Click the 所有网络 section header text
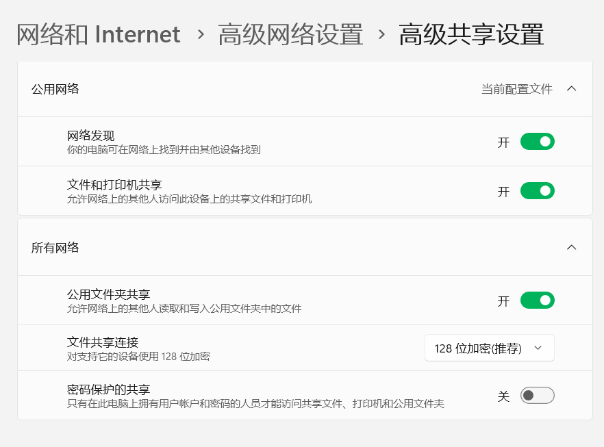Image resolution: width=604 pixels, height=447 pixels. coord(55,248)
